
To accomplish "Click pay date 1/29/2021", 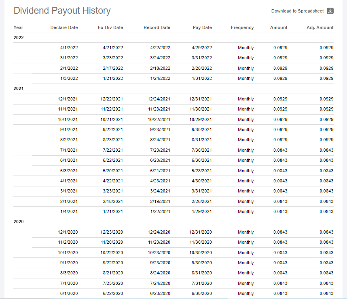I will click(201, 211).
